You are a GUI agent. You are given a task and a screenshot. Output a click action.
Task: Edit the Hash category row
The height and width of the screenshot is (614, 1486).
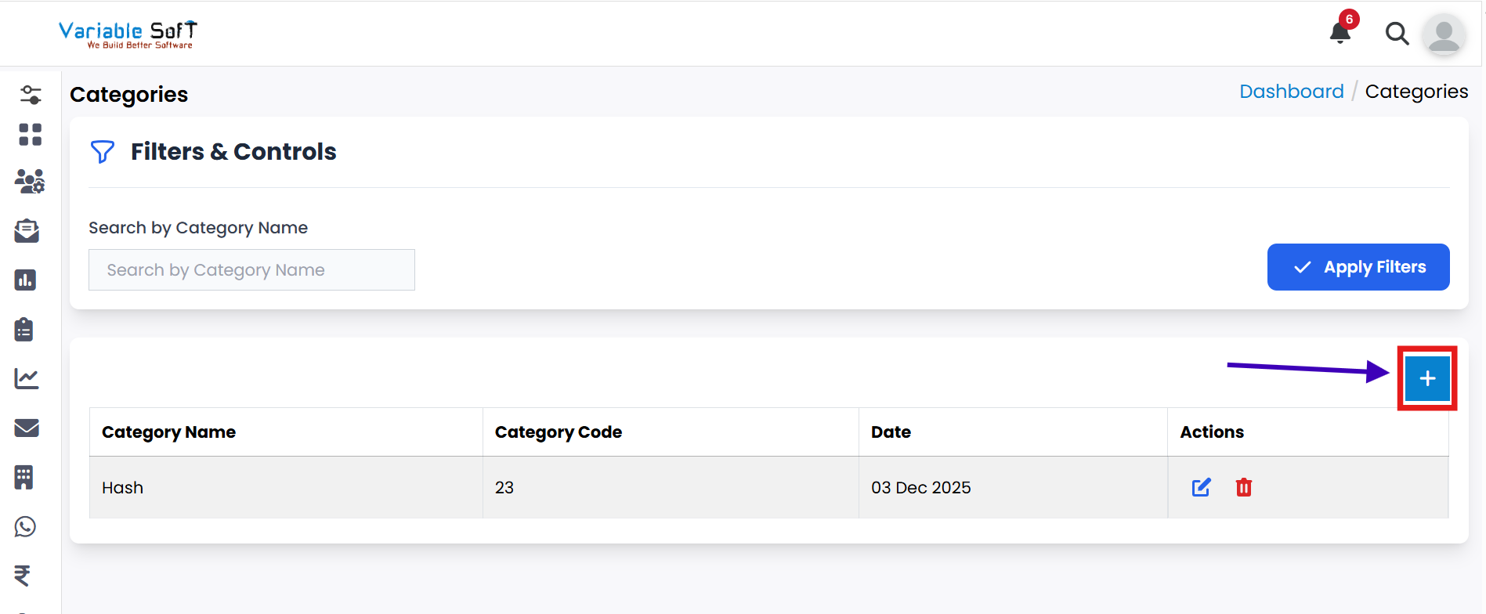point(1201,488)
